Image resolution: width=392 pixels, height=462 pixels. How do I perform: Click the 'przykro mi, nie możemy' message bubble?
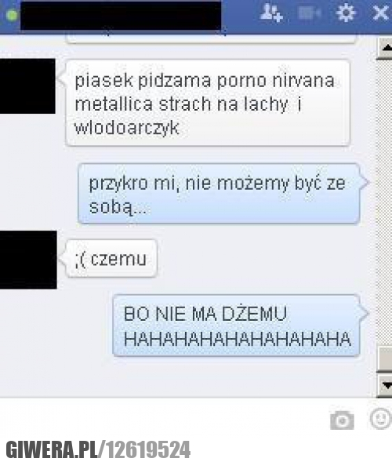pos(219,194)
